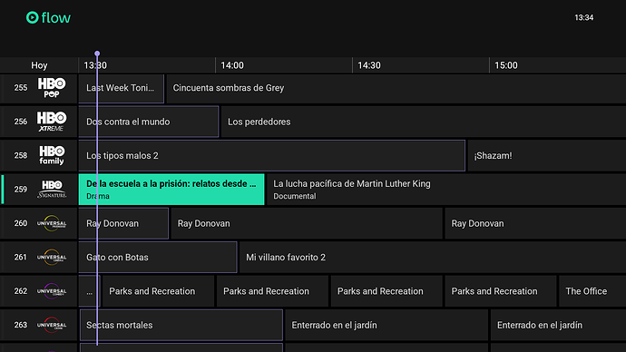
Task: Click channel number 260
Action: point(21,223)
